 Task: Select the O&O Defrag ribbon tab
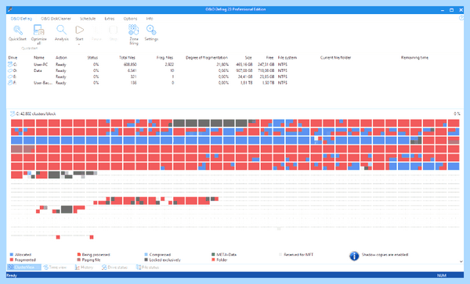click(21, 19)
